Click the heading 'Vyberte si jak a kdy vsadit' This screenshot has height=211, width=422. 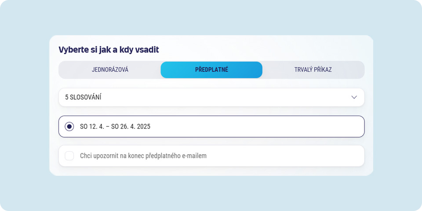coord(109,50)
